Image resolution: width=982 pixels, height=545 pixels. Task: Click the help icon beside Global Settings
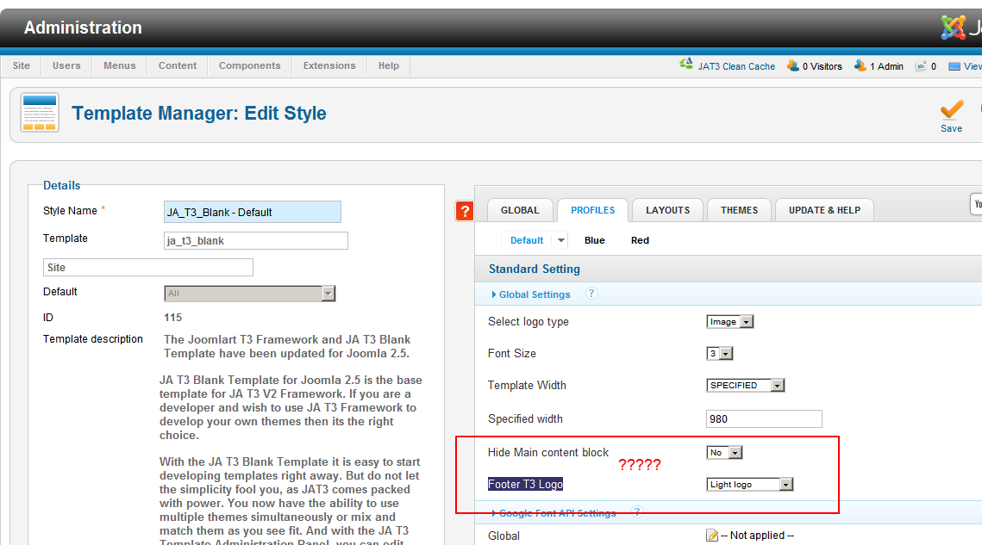coord(591,294)
